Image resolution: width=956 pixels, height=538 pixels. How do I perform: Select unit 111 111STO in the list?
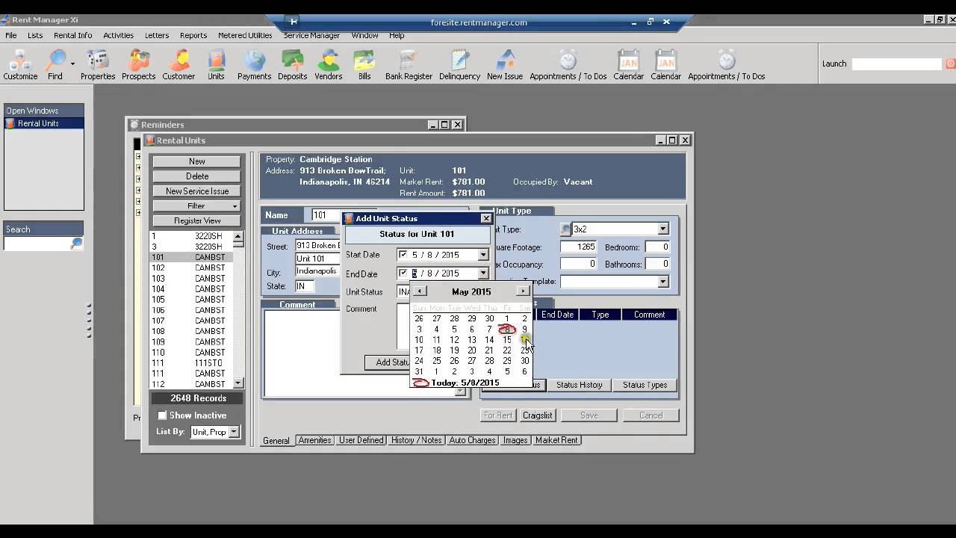click(191, 363)
